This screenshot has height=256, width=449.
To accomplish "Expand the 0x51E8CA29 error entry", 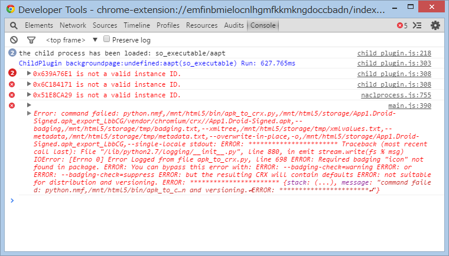I will tap(29, 94).
